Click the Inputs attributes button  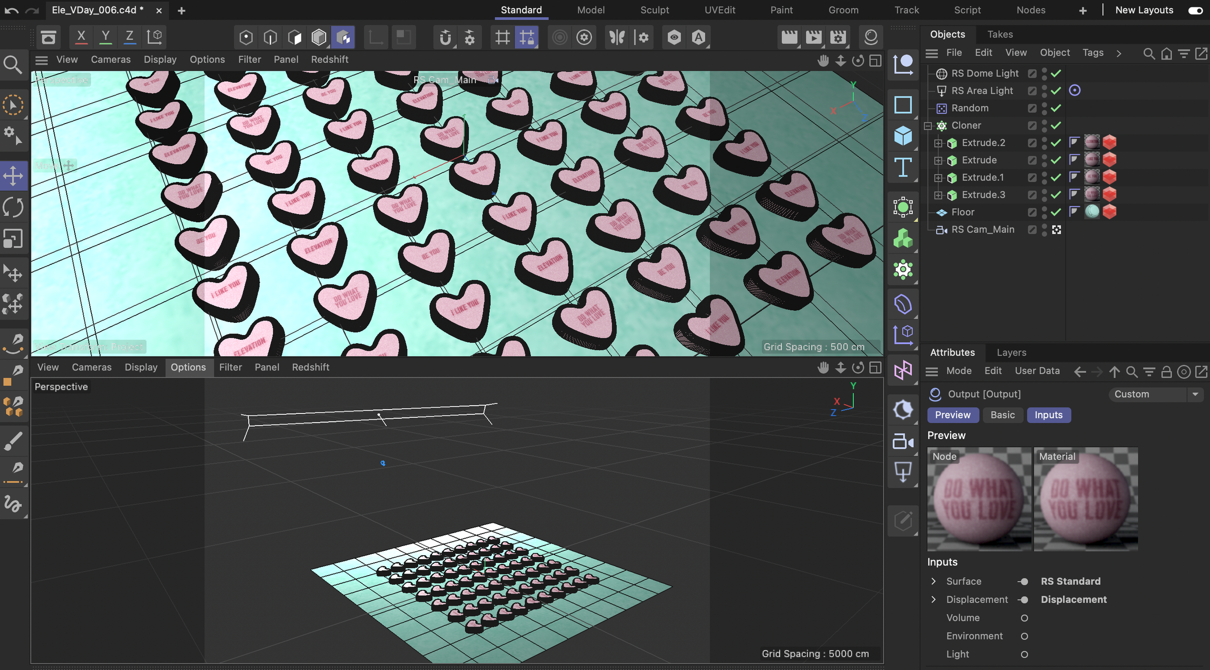pos(1048,415)
